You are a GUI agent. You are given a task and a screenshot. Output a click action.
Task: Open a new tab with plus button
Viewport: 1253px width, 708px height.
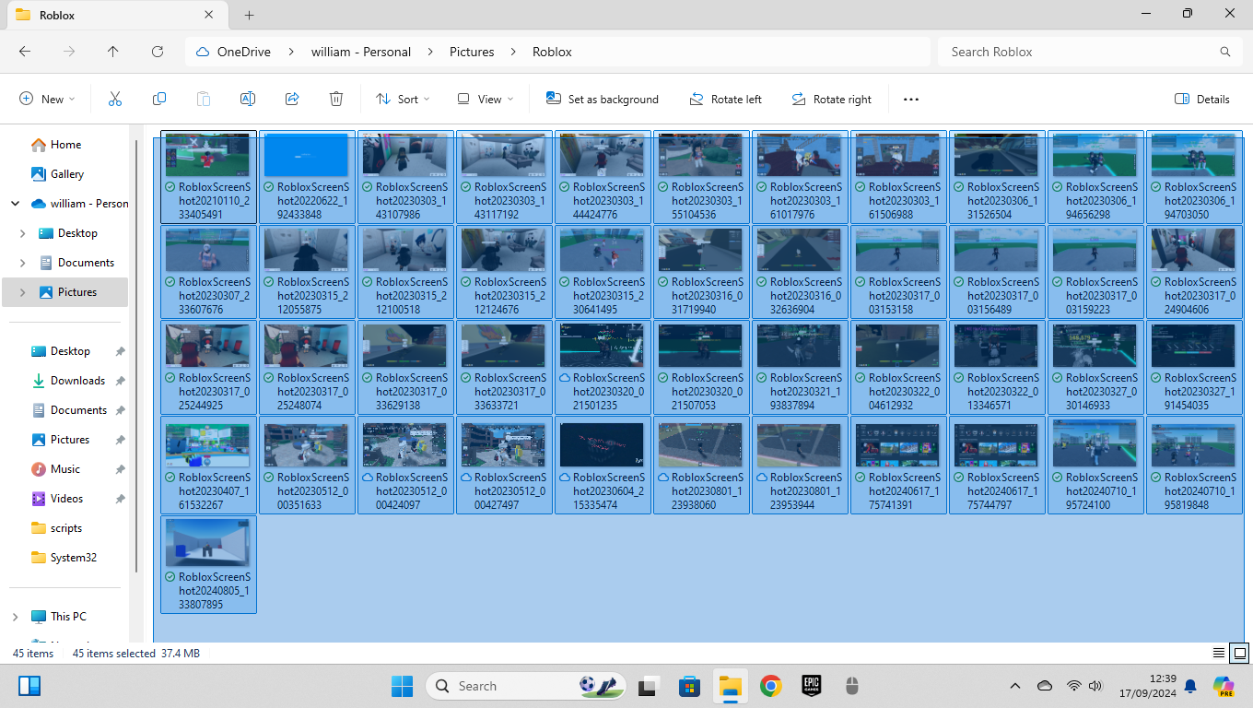(249, 15)
